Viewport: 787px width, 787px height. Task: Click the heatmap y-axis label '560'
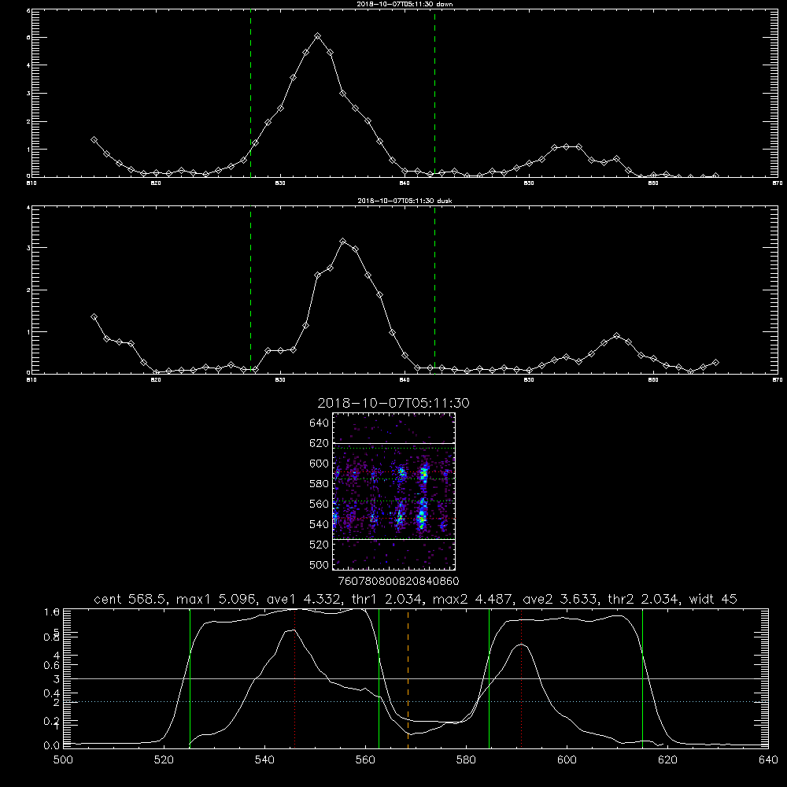point(319,504)
